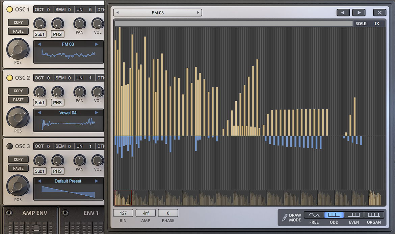Viewport: 395px width, 234px height.
Task: Click the knob above OSC 1 Sub1
Action: [x=39, y=24]
